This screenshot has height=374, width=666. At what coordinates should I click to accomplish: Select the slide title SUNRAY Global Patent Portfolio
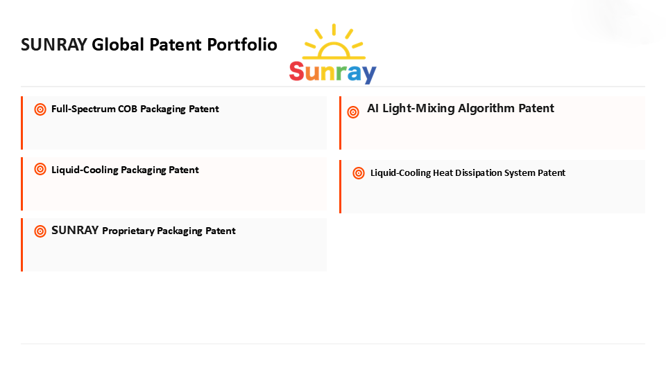(x=149, y=45)
